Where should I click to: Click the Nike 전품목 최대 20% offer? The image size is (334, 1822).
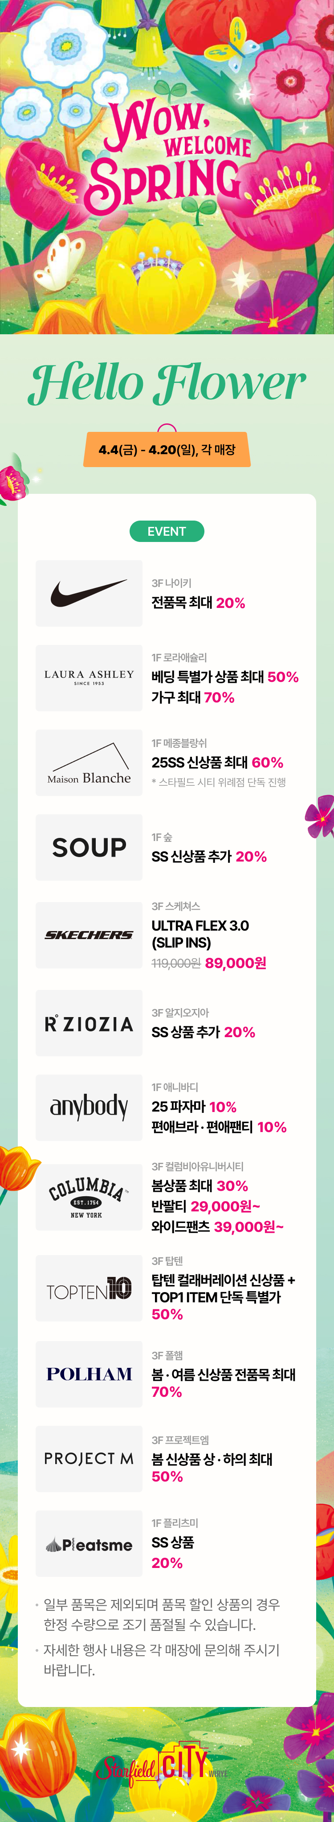[199, 603]
